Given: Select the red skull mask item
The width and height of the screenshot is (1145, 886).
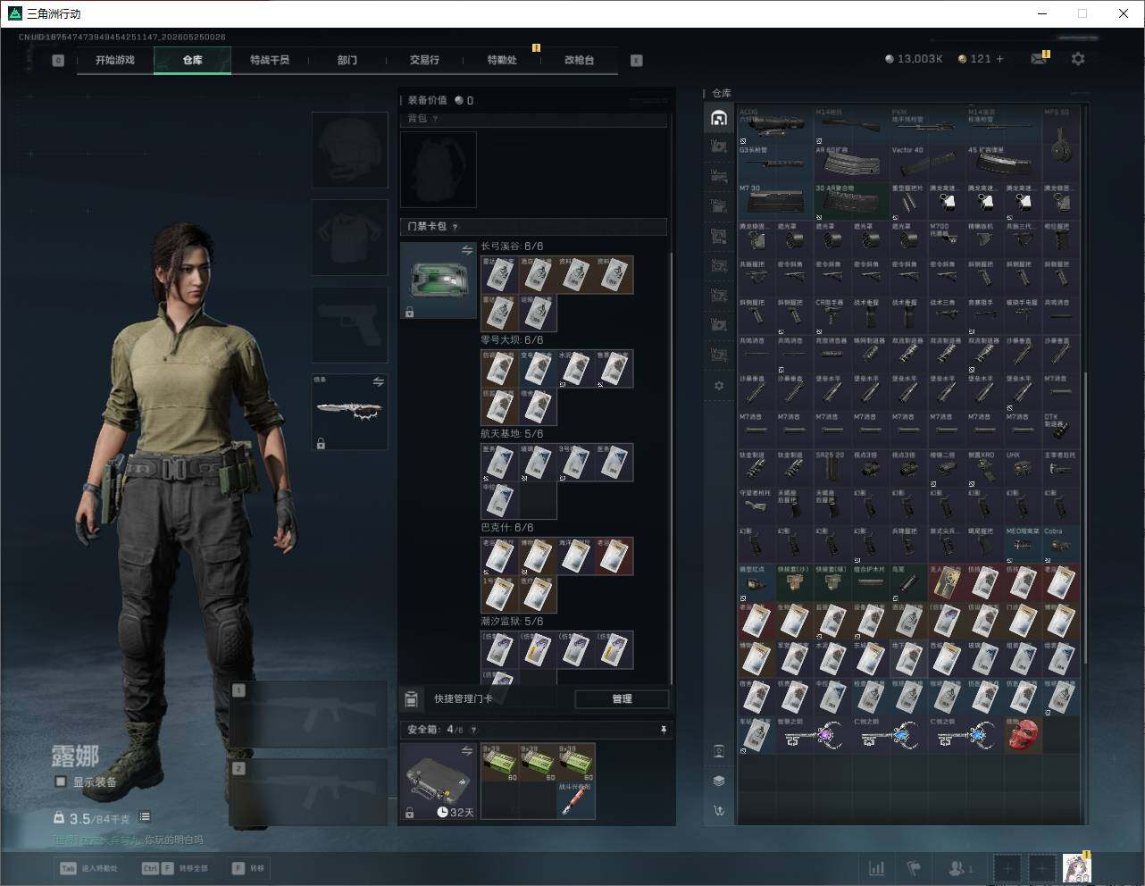Looking at the screenshot, I should (x=1023, y=735).
